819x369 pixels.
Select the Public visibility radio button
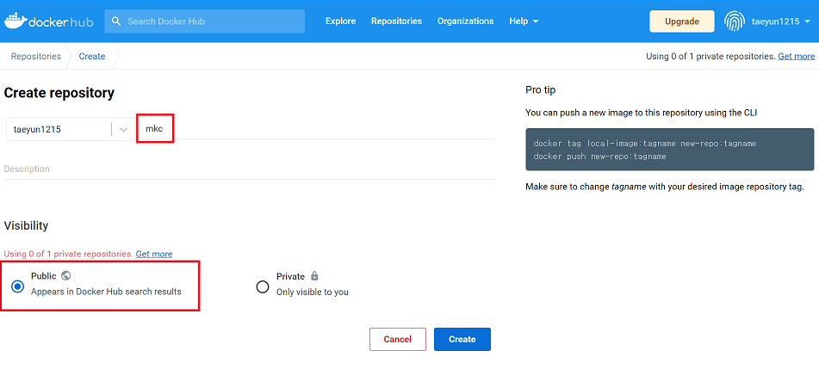coord(18,286)
